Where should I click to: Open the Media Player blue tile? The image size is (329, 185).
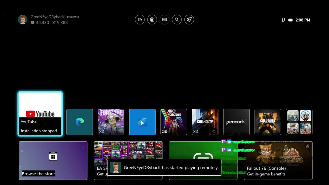(142, 122)
